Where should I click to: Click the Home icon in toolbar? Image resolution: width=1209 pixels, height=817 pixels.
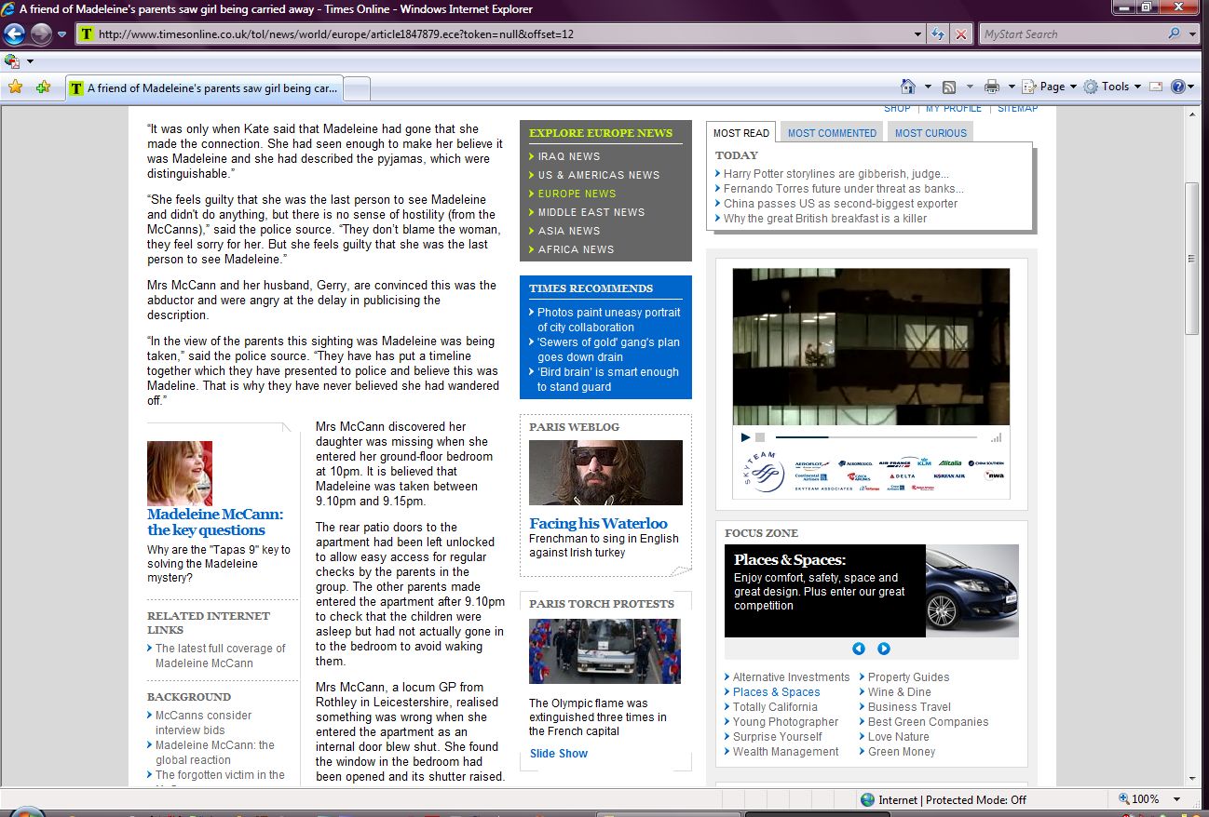click(908, 87)
